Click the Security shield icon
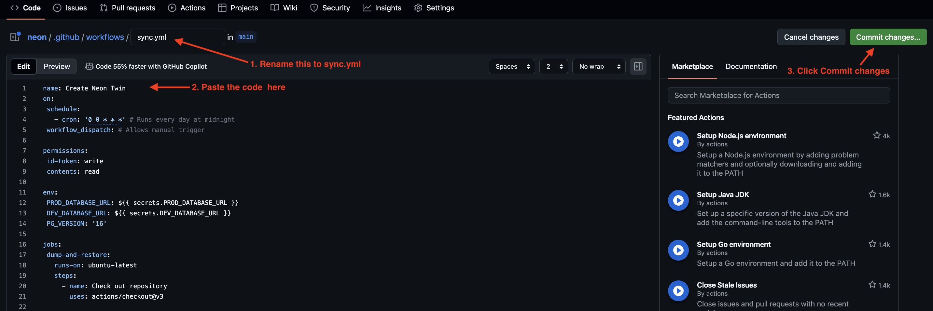The height and width of the screenshot is (311, 933). click(x=314, y=7)
